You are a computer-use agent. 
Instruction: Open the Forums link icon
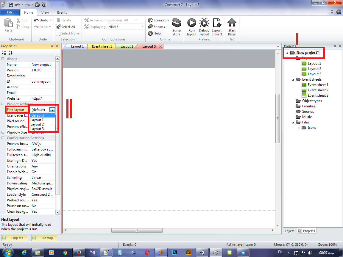(x=150, y=27)
